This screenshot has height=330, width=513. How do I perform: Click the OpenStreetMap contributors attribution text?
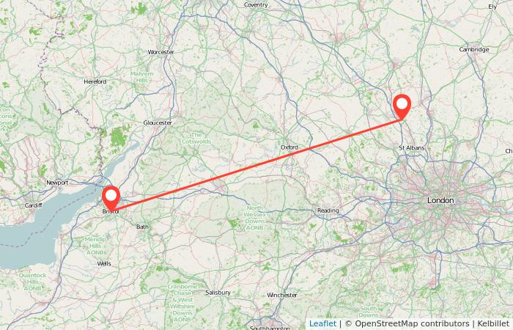pos(412,324)
